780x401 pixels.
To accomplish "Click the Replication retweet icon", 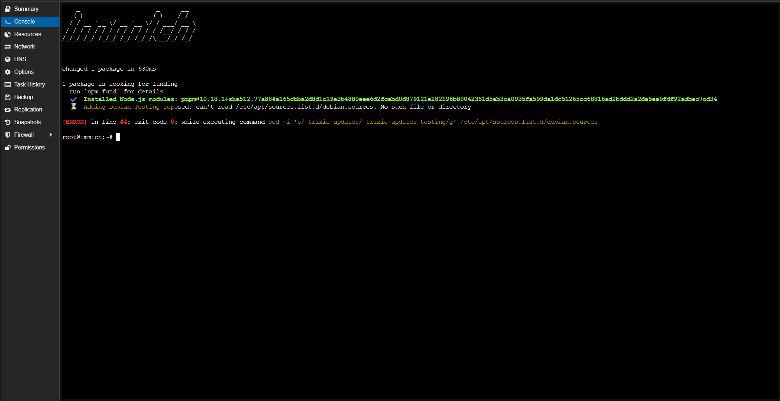I will coord(8,110).
